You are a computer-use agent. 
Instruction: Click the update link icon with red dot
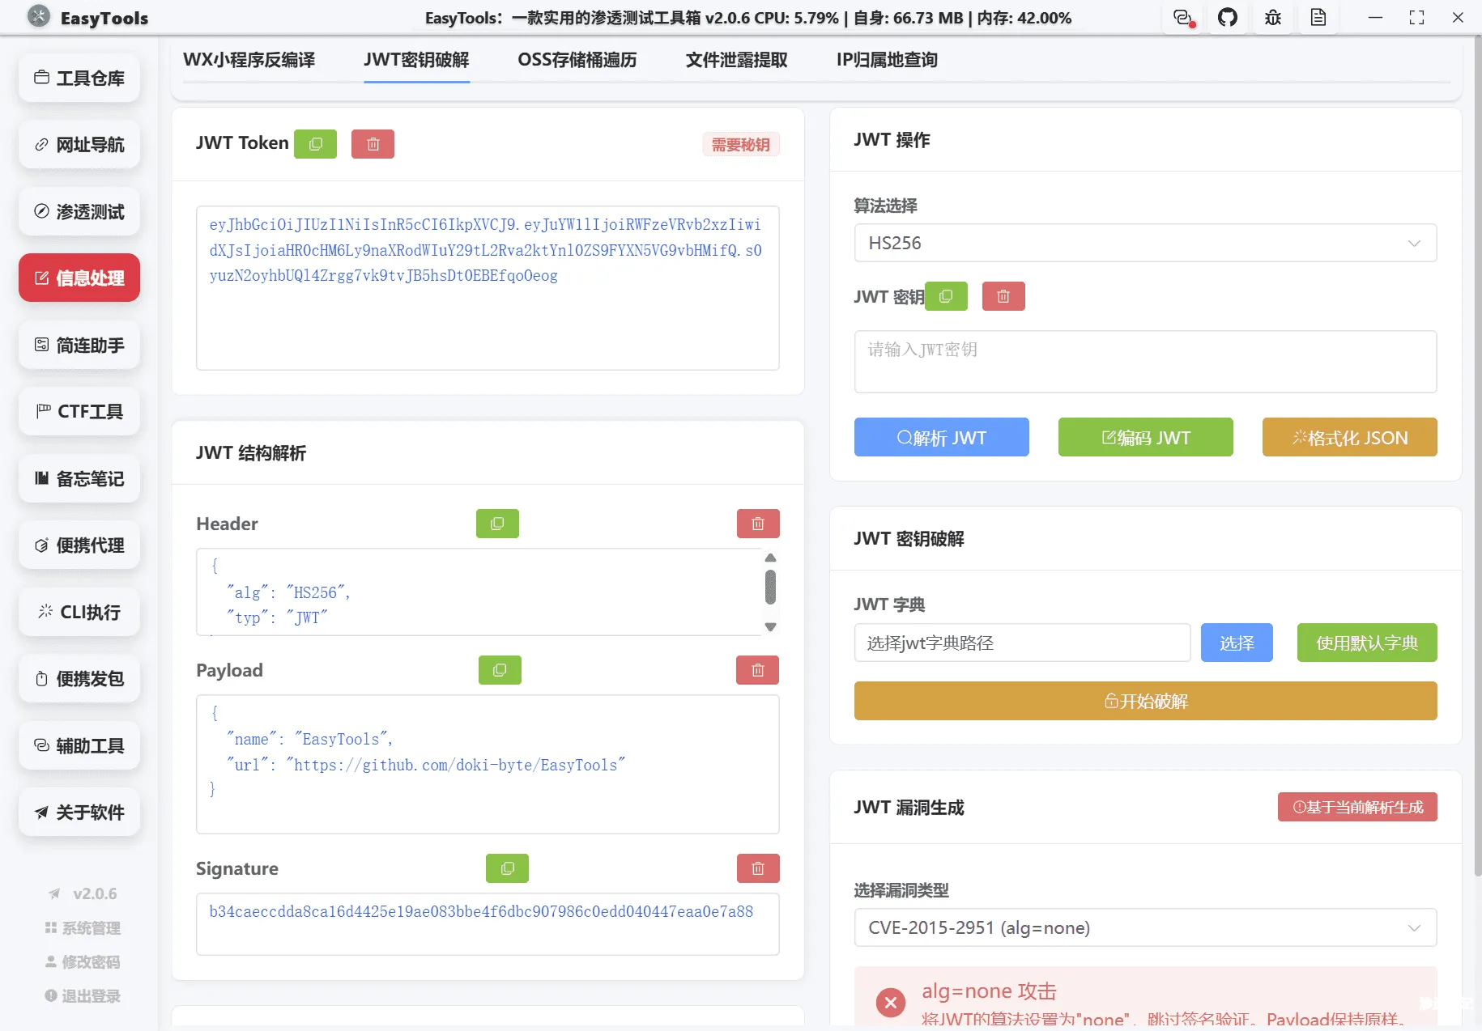click(1182, 17)
